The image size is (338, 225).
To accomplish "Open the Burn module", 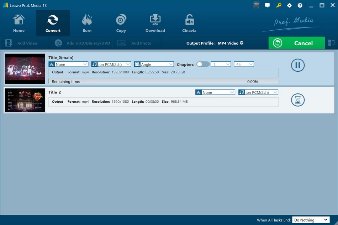I will [87, 24].
